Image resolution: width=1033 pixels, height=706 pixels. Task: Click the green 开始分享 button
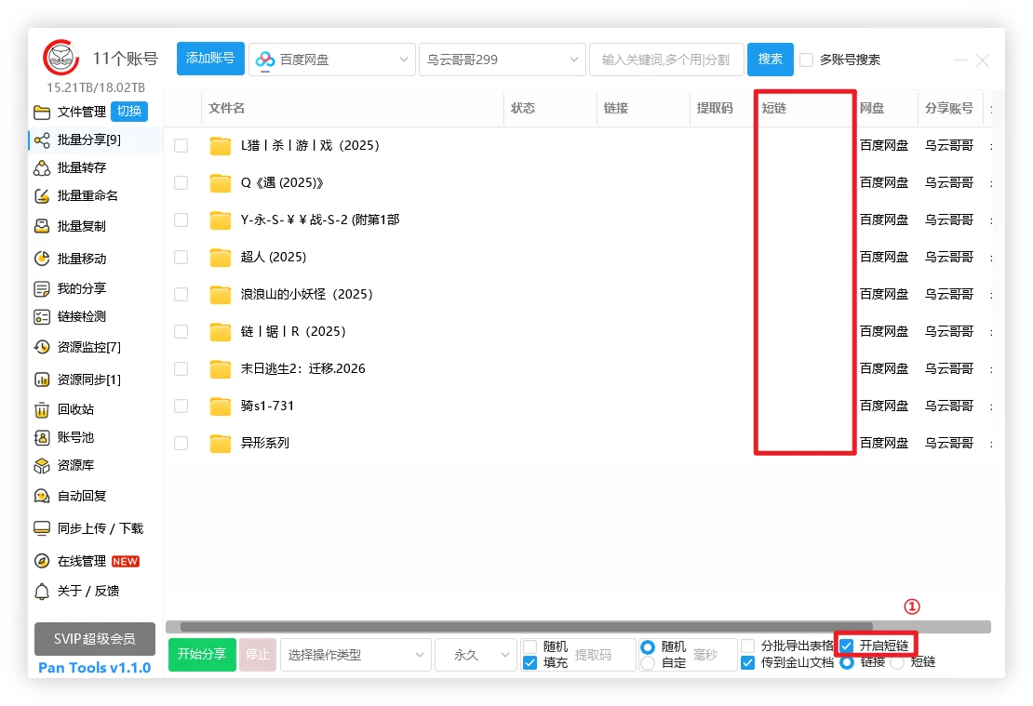[x=202, y=655]
